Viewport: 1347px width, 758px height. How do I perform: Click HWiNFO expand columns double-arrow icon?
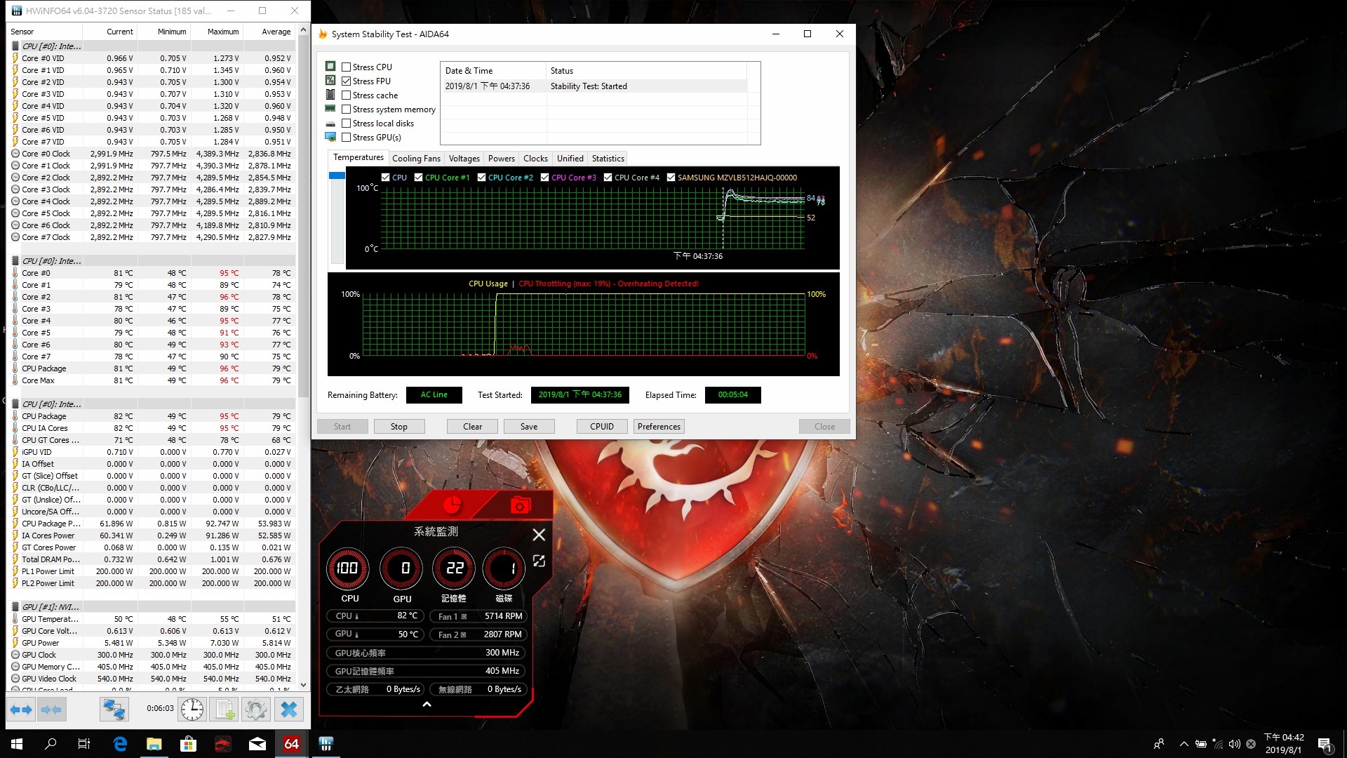click(21, 710)
